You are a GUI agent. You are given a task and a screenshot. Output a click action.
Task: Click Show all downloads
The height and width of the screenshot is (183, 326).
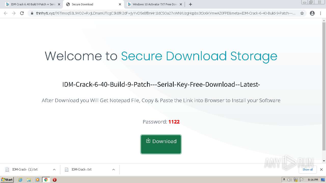(308, 170)
